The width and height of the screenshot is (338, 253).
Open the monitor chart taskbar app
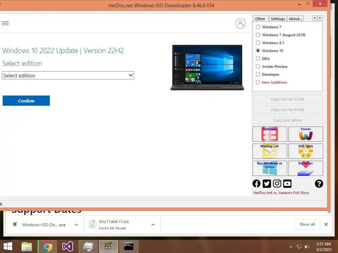coord(88,246)
